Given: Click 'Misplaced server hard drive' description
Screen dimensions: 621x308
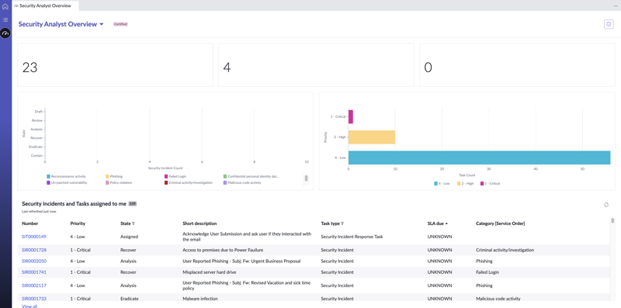Looking at the screenshot, I should click(x=209, y=272).
